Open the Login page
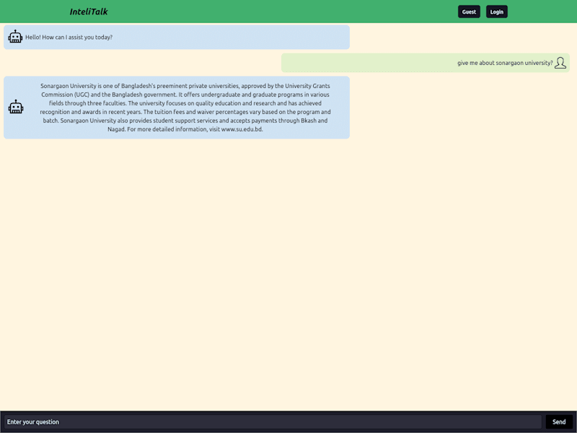 click(x=496, y=12)
